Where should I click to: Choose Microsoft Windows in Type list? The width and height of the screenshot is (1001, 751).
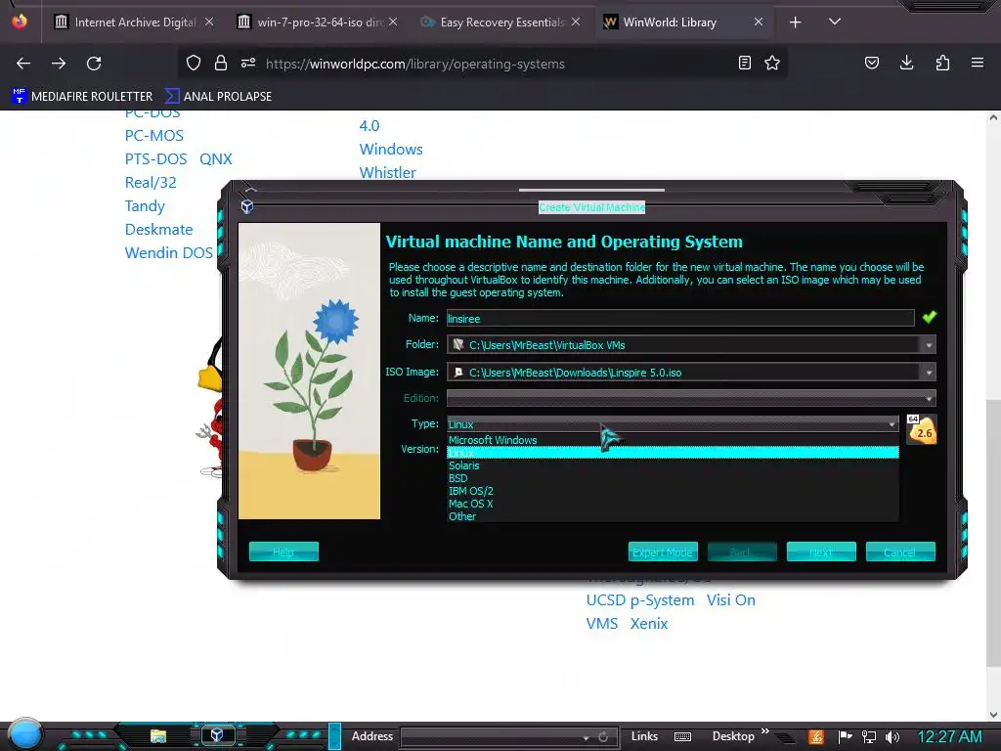pos(673,440)
